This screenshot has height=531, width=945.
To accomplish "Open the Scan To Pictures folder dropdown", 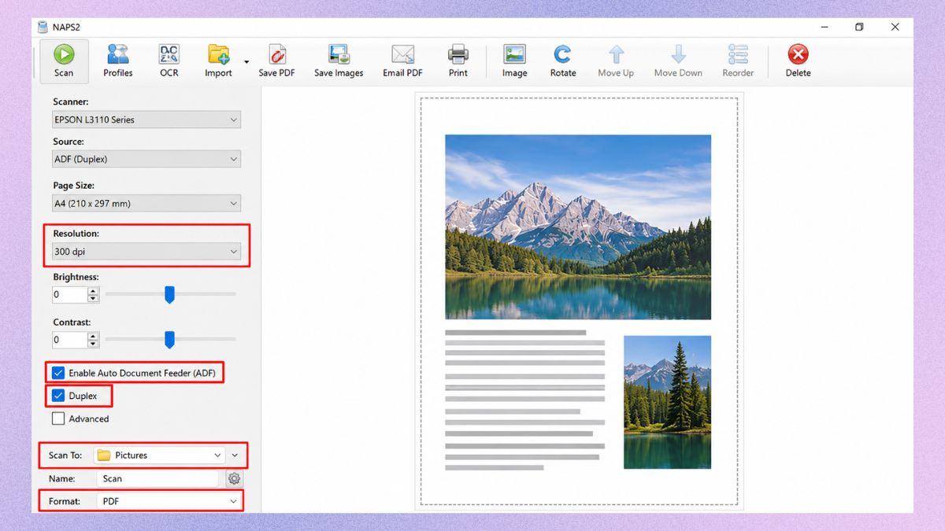I will point(160,455).
